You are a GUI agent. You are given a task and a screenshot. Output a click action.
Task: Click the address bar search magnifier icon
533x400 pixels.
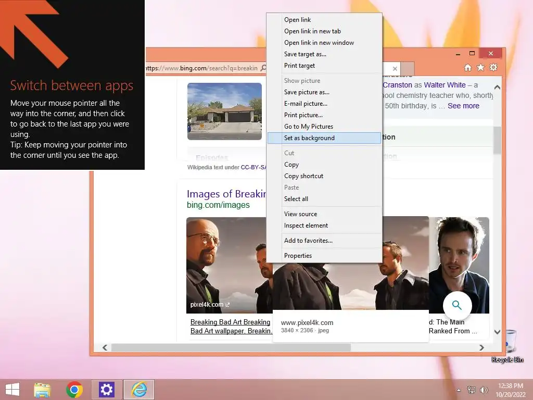pos(263,68)
